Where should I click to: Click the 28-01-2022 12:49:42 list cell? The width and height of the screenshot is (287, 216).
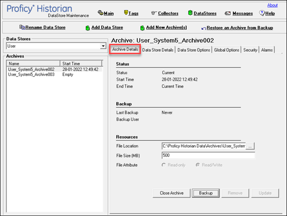(x=80, y=69)
